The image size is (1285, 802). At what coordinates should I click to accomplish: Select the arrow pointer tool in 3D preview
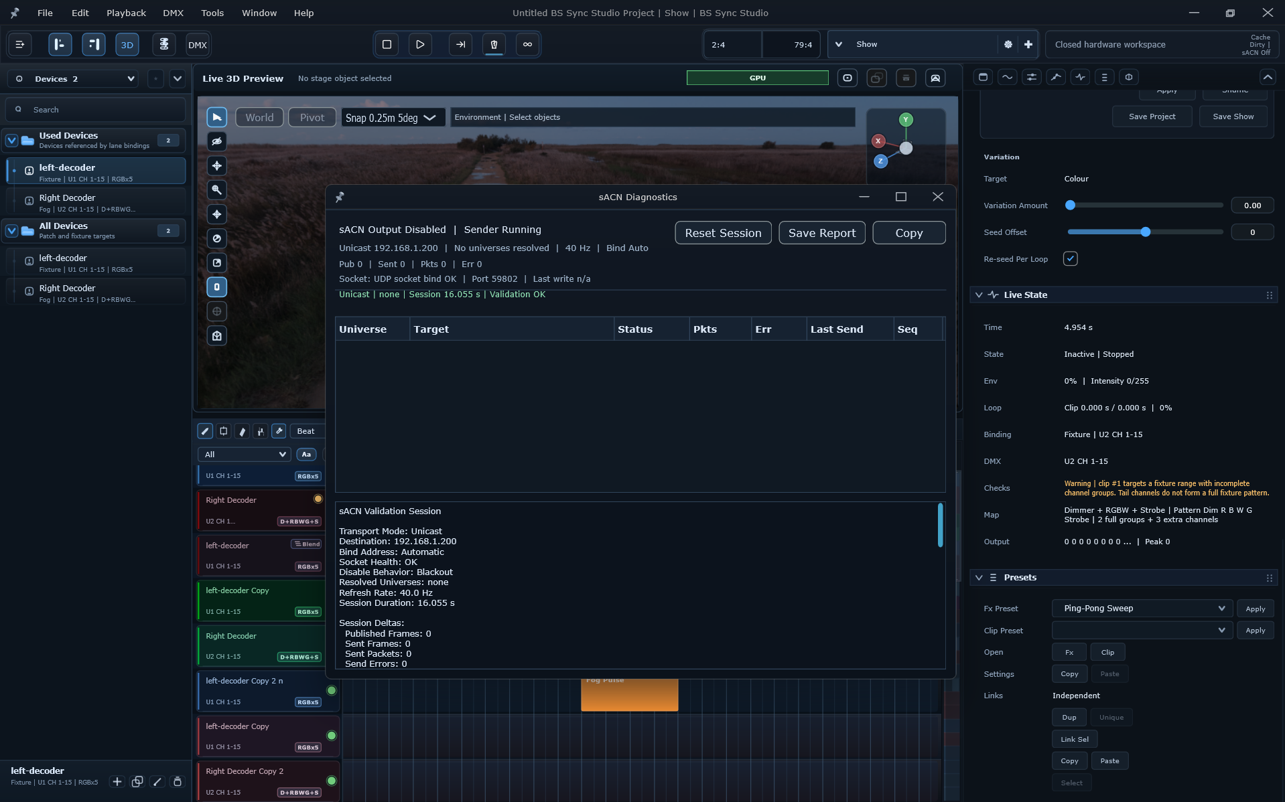[216, 118]
